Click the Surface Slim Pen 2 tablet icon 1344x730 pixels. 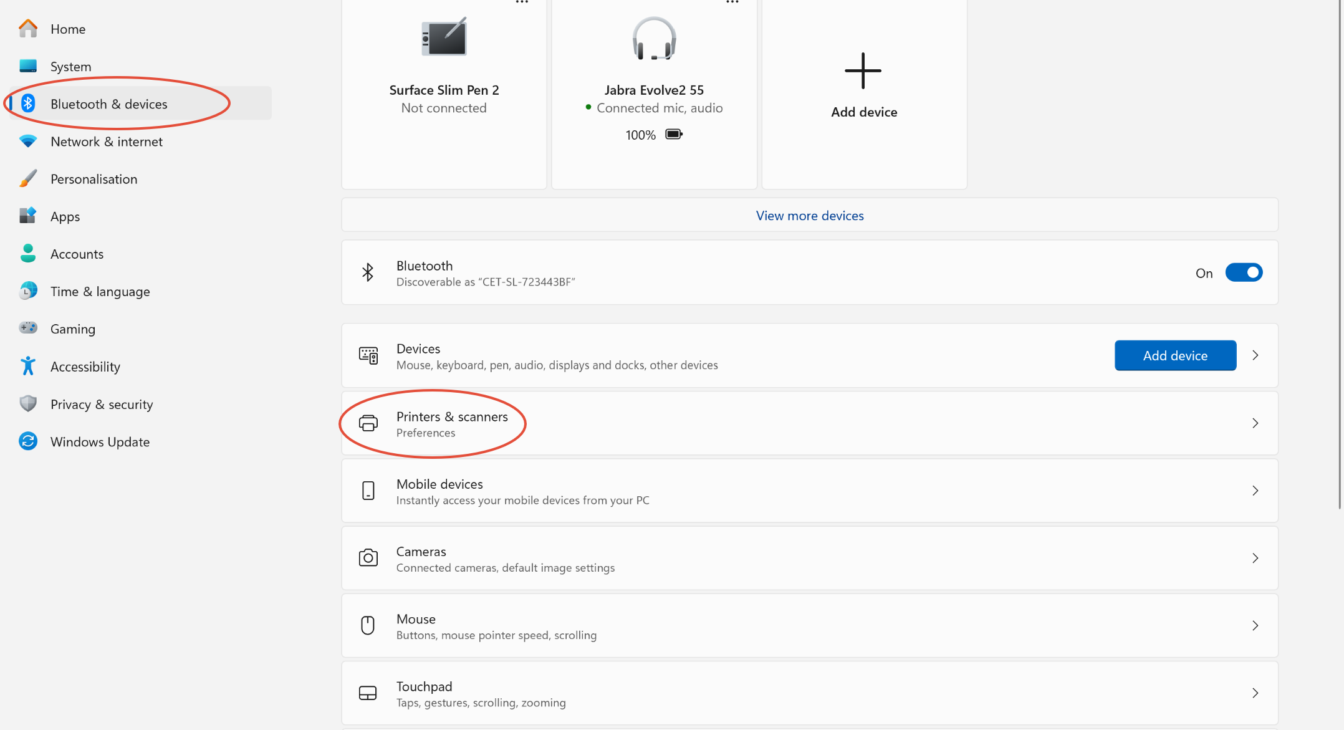444,37
